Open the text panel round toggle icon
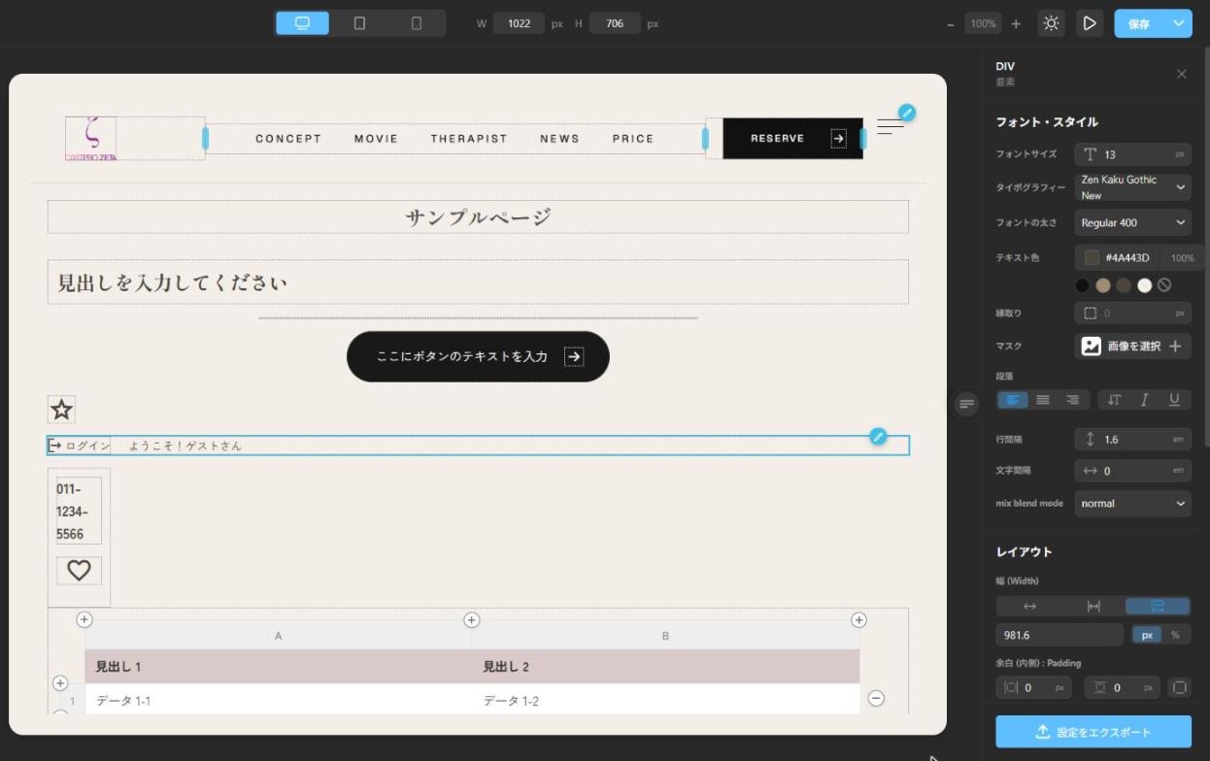This screenshot has width=1210, height=761. (966, 405)
